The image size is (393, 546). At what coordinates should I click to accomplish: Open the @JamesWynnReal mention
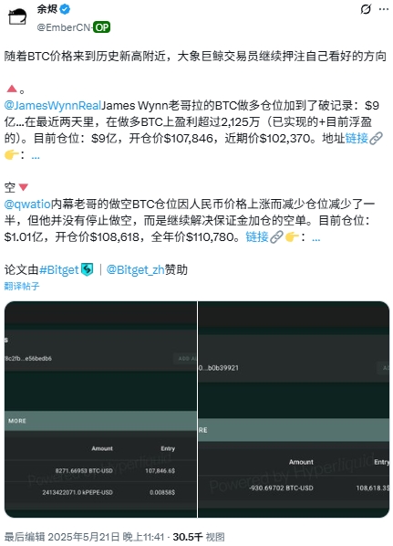point(53,106)
